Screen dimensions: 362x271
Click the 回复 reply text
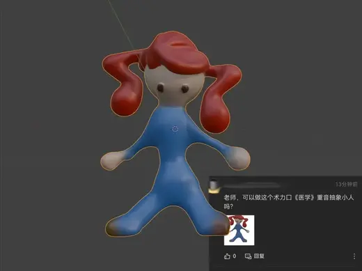tap(259, 256)
